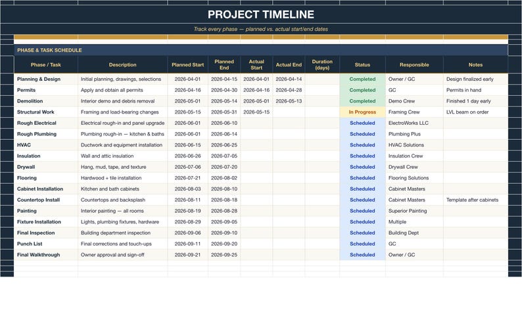
Task: Select the Drywall task cell
Action: [46, 167]
